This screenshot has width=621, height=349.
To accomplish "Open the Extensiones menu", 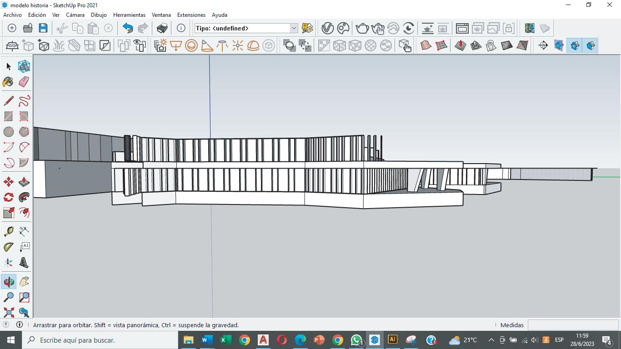I will coord(191,15).
